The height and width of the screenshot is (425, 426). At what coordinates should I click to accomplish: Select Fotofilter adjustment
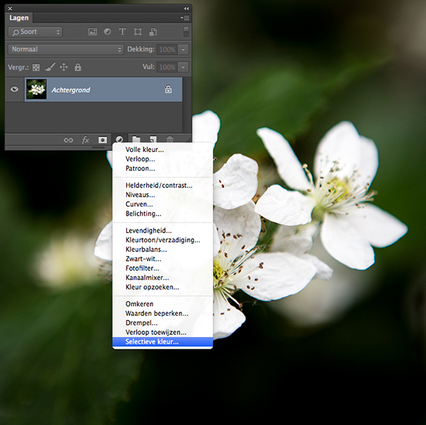(x=162, y=268)
